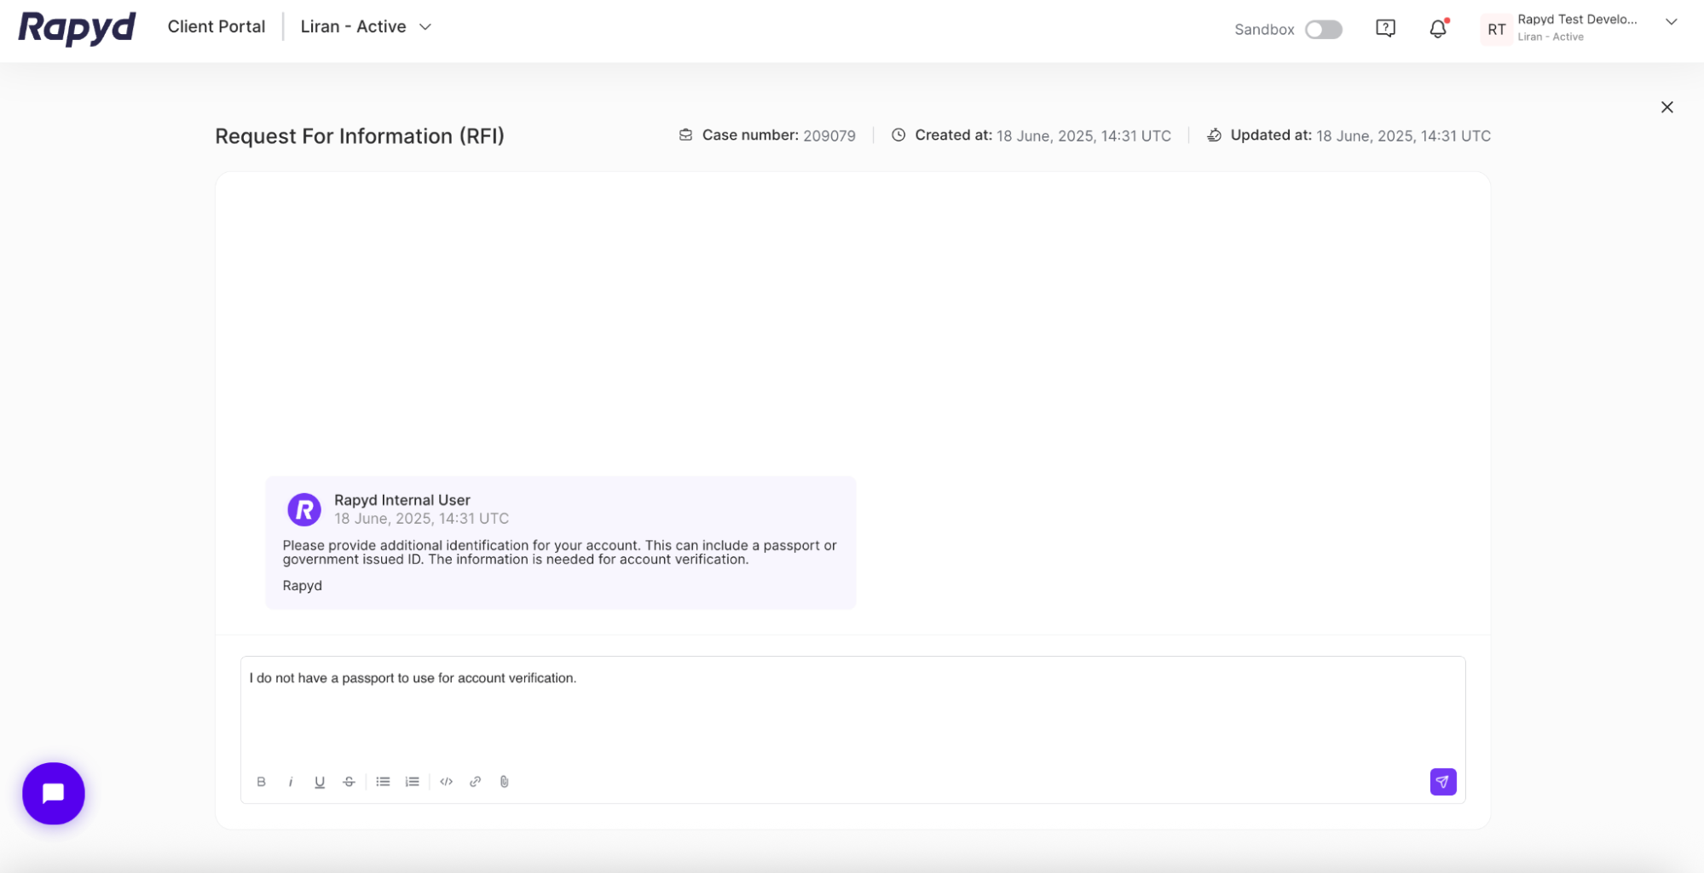Screen dimensions: 1704x873
Task: Open notifications via the bell icon
Action: (1438, 29)
